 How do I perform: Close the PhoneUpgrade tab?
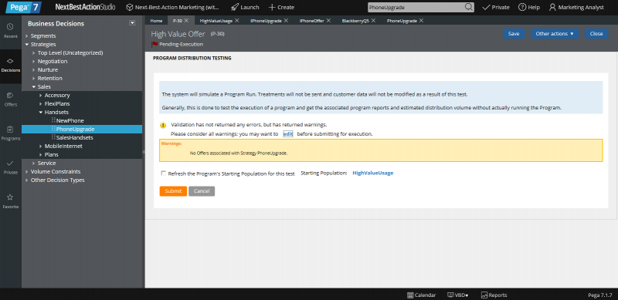[x=421, y=21]
